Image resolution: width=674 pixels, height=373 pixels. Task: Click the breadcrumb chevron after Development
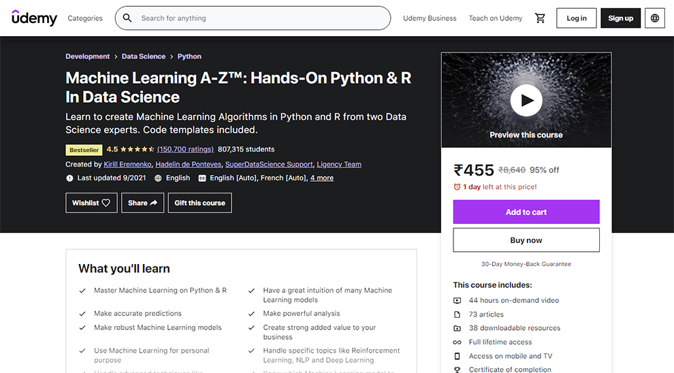coord(116,56)
